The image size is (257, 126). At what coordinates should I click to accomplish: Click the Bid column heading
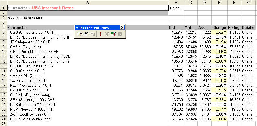coord(172,28)
